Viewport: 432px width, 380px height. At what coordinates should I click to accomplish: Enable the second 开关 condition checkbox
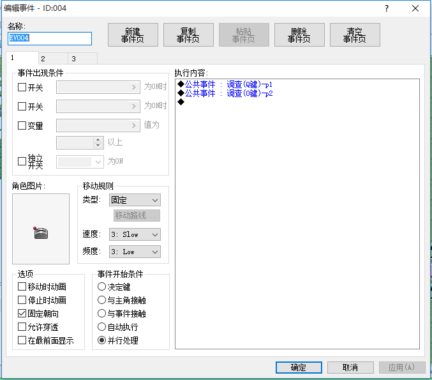[22, 107]
